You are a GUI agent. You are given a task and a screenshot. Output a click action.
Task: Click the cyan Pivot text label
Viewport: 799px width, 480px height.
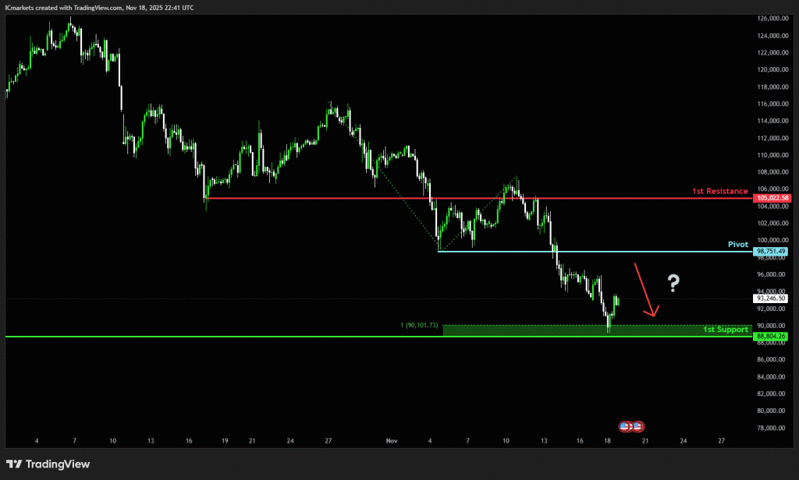point(737,244)
